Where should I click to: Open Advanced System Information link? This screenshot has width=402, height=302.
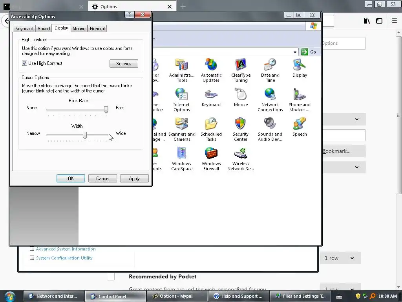pos(66,249)
